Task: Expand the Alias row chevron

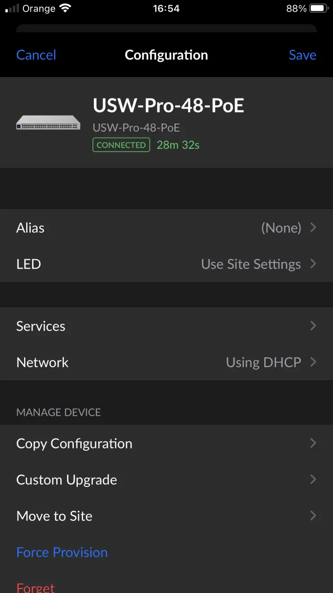Action: 313,228
